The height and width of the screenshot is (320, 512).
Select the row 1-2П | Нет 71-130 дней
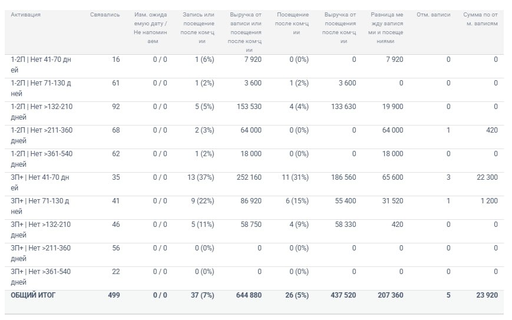254,90
